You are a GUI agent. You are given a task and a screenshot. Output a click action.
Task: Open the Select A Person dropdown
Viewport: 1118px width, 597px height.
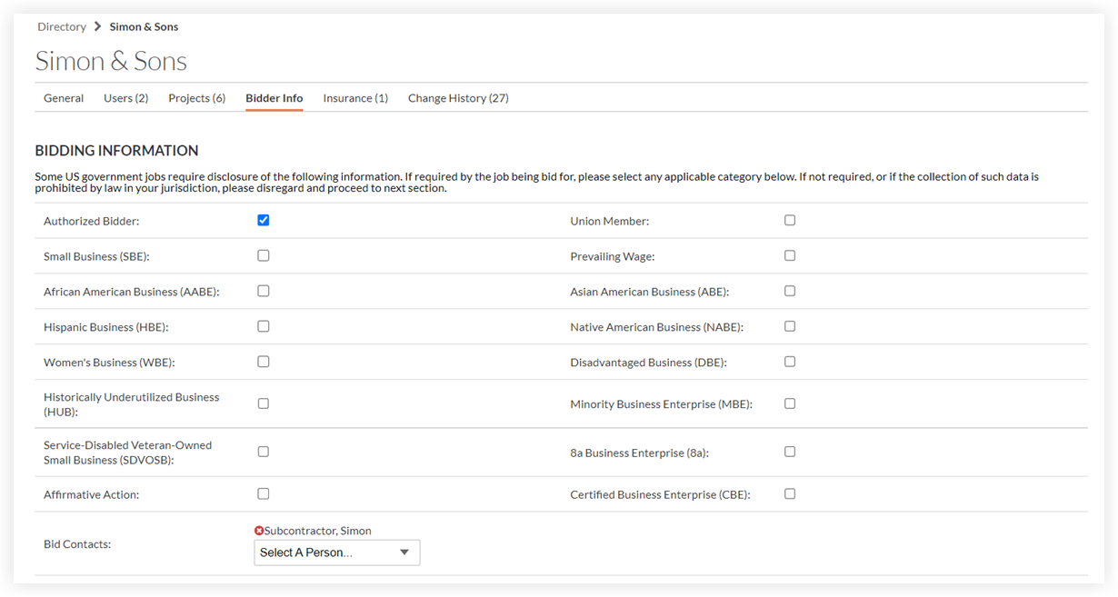coord(337,552)
